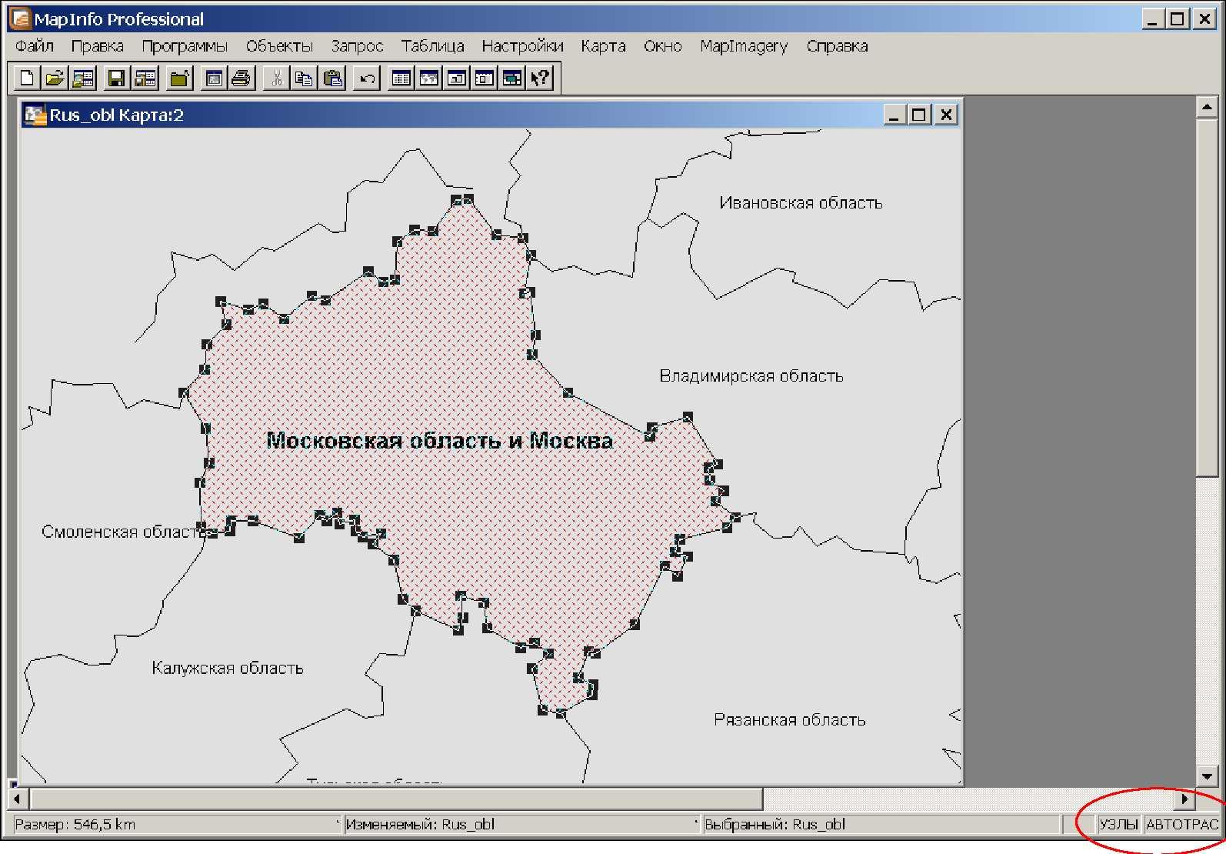Click the horizontal scrollbar right arrow

click(1185, 799)
